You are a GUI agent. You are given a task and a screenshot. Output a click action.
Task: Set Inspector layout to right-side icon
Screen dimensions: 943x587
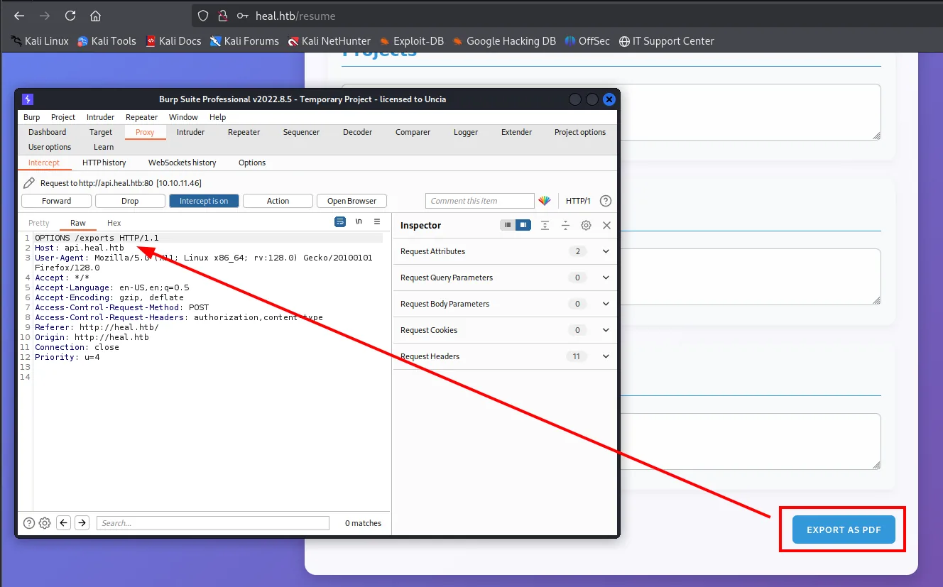523,225
